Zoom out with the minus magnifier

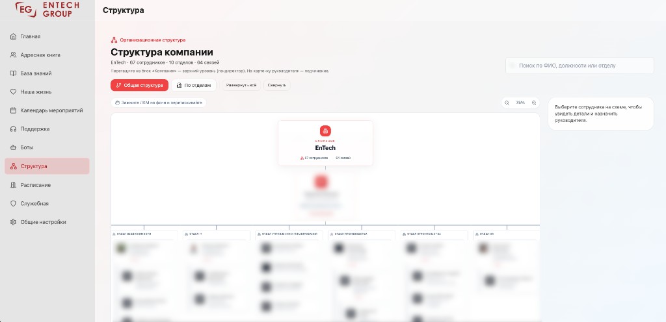pos(507,103)
